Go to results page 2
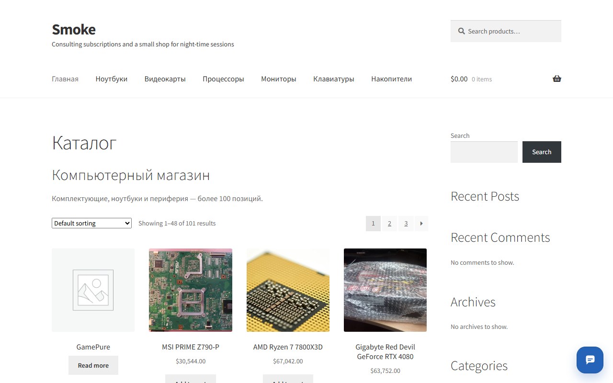The width and height of the screenshot is (613, 383). [x=389, y=224]
